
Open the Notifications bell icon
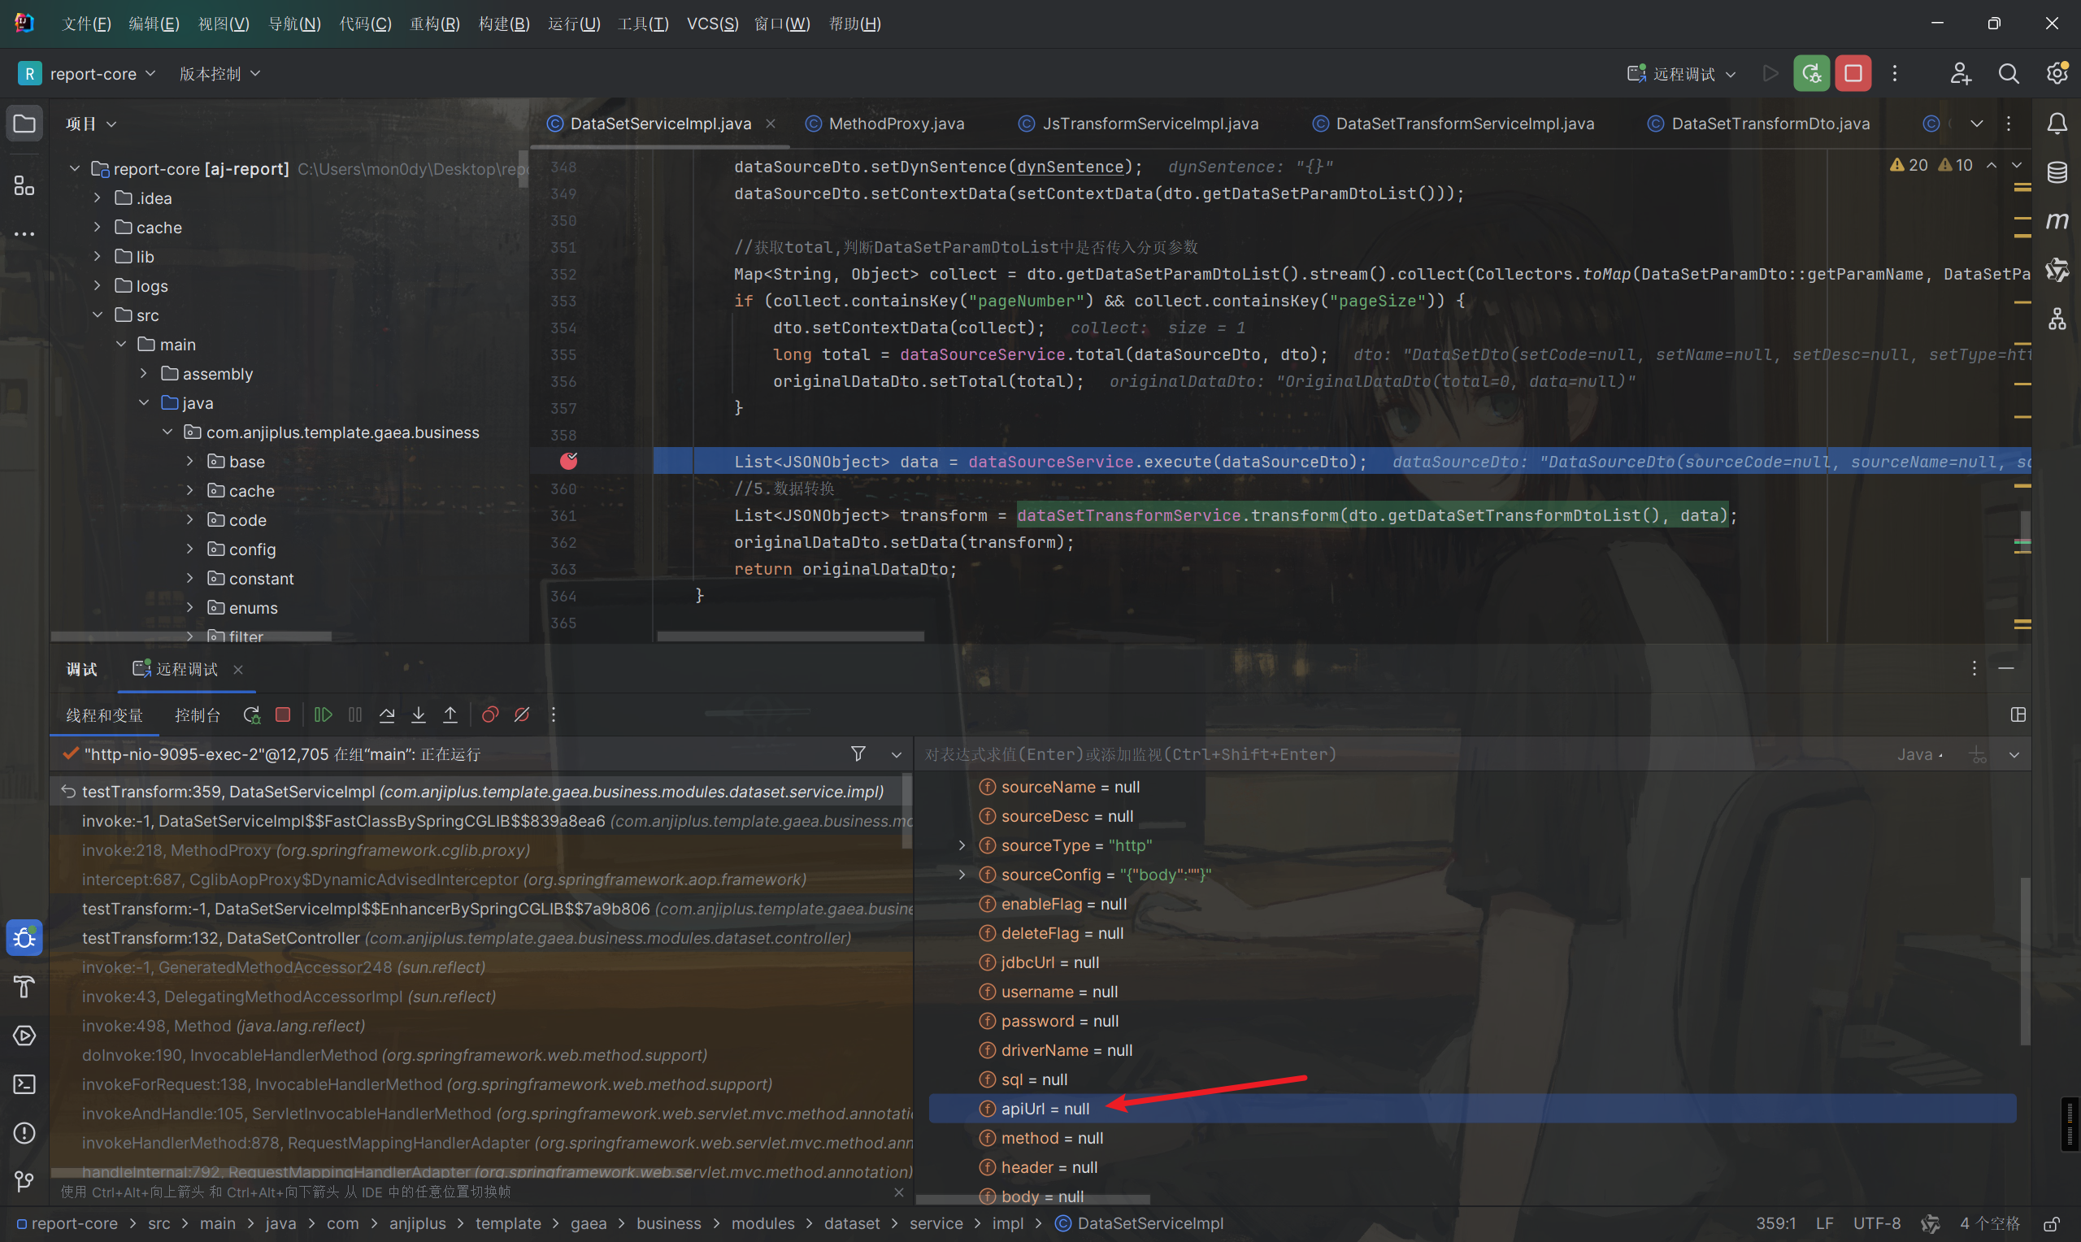pos(2057,124)
